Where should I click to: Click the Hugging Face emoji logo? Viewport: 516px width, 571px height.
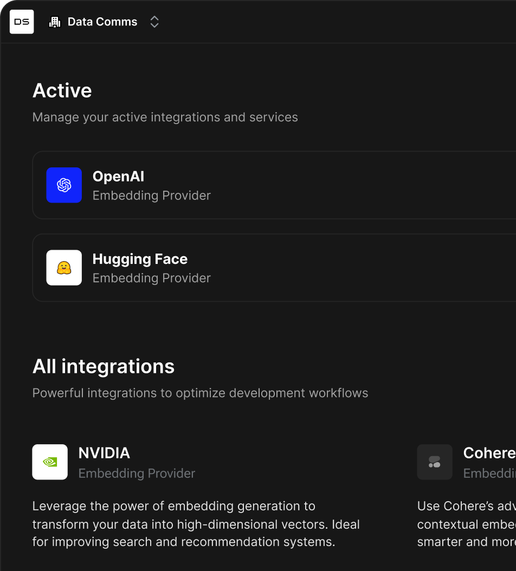pos(64,268)
